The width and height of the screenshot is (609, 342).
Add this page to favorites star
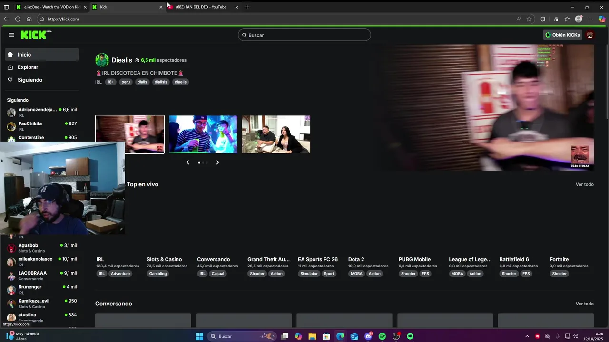529,19
